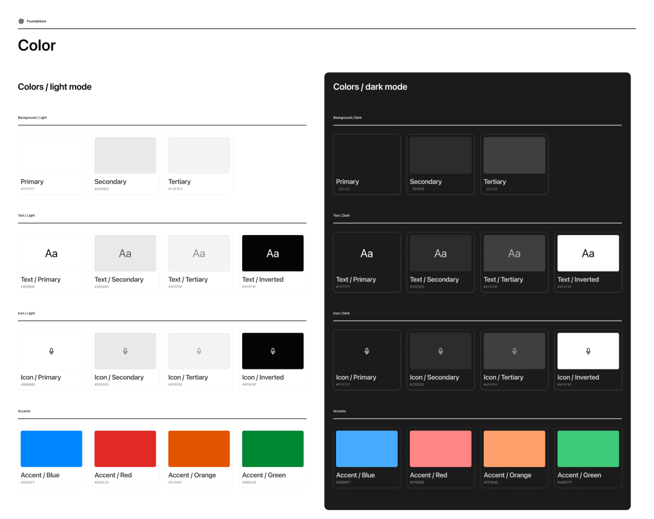Click the dark mode Icon / Tertiary microphone

pos(515,351)
